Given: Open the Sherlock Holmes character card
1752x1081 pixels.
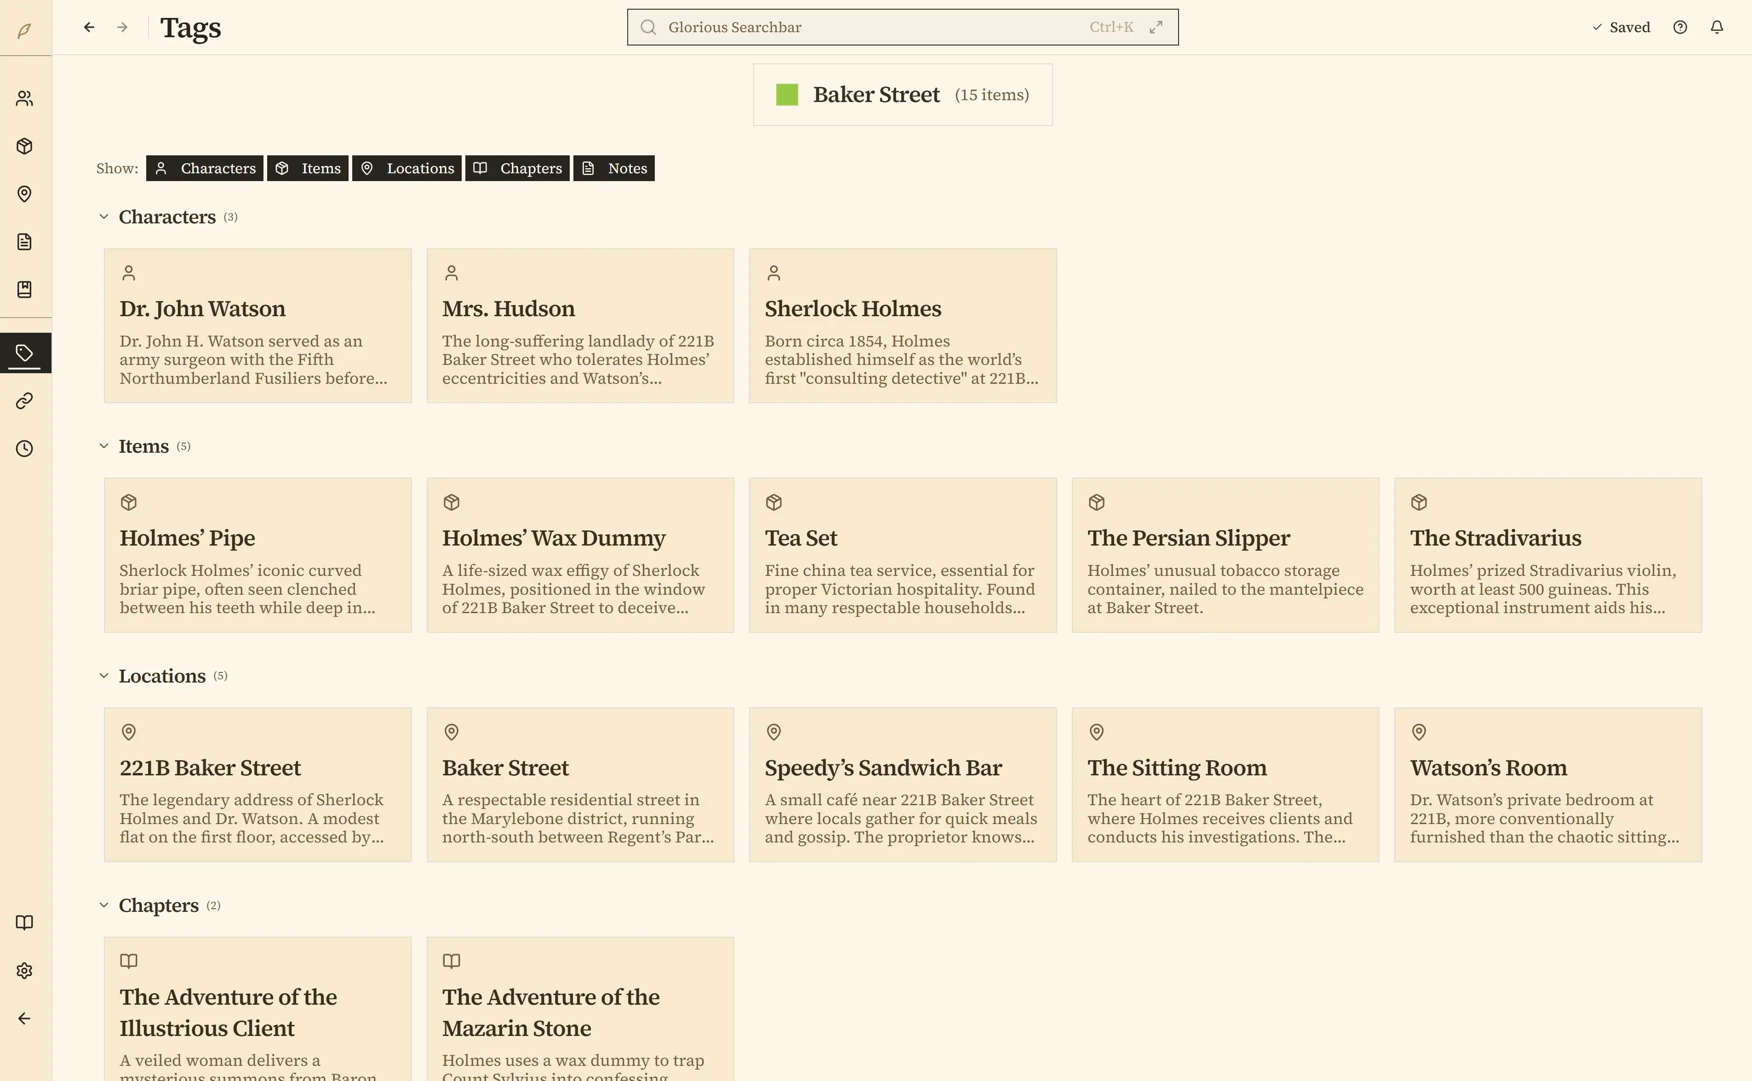Looking at the screenshot, I should coord(902,326).
